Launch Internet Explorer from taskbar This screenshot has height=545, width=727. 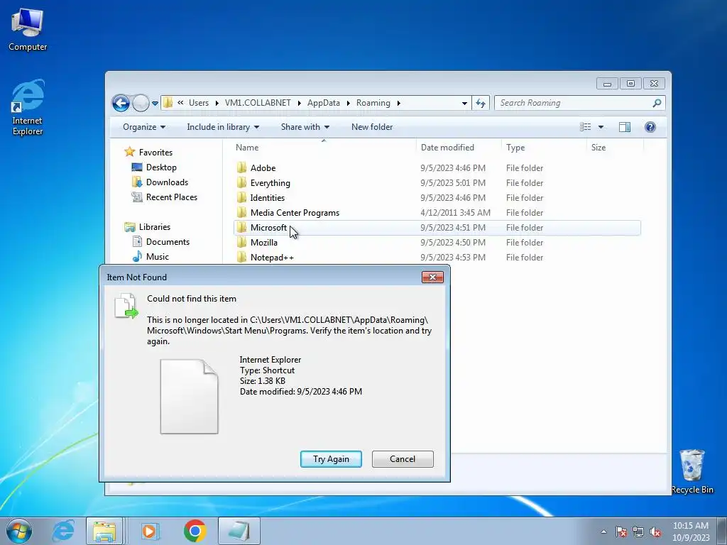coord(63,531)
